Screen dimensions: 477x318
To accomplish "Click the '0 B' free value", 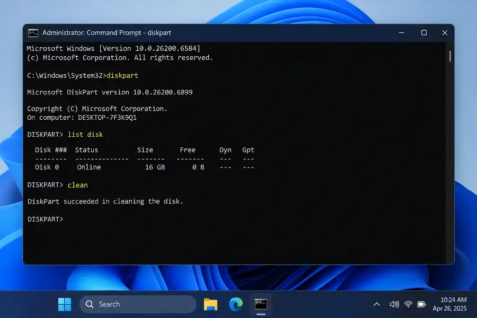I will [x=198, y=167].
